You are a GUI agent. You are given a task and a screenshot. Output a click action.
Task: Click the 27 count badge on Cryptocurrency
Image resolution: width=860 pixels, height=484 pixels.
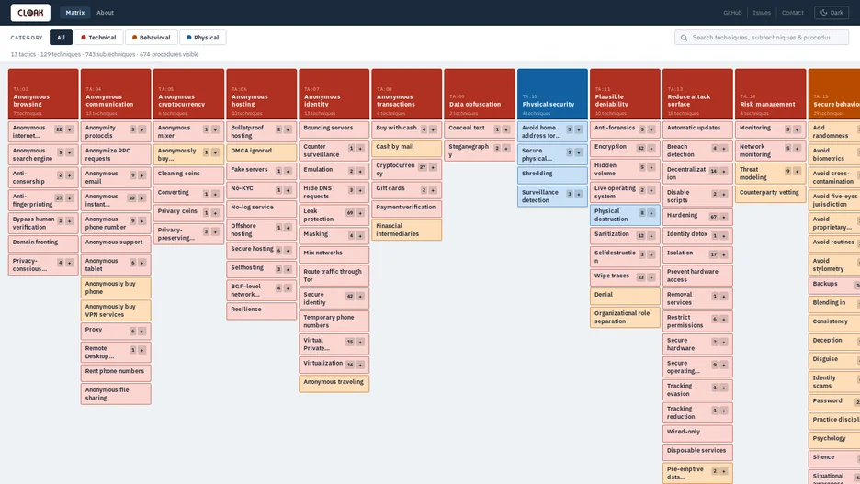423,168
